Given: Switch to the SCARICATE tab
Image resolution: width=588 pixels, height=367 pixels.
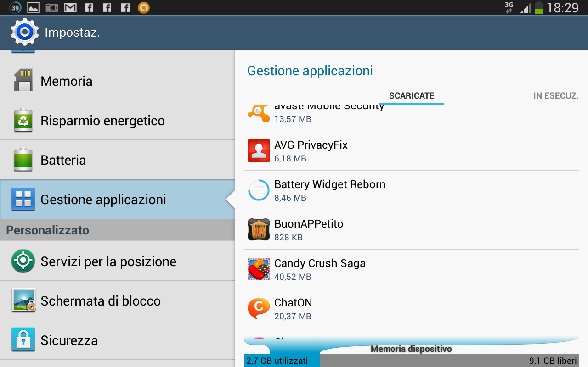Looking at the screenshot, I should 412,96.
